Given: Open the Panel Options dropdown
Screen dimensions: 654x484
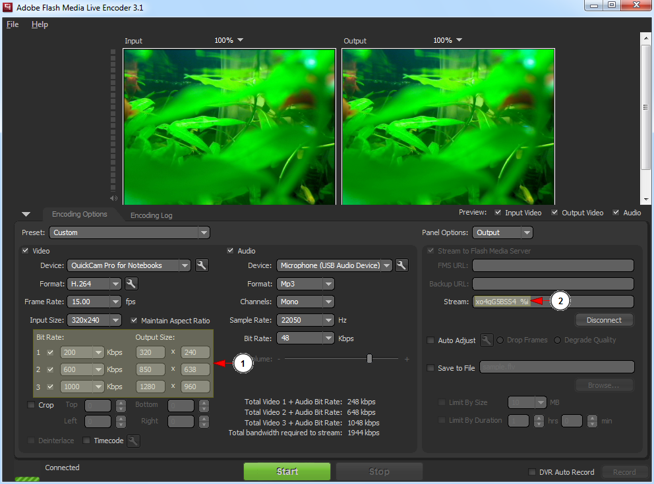Looking at the screenshot, I should [502, 232].
